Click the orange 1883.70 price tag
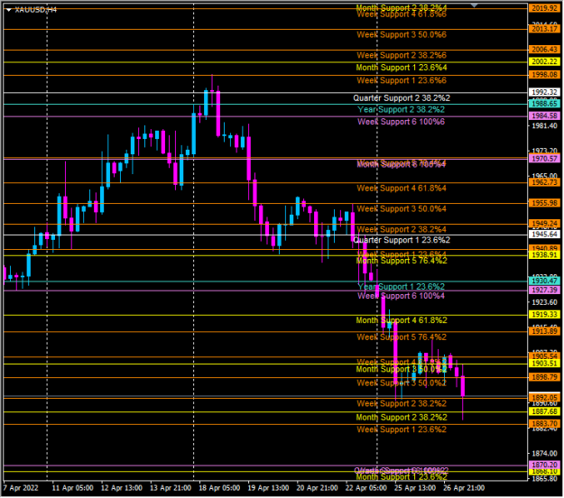The width and height of the screenshot is (564, 498). tap(544, 423)
